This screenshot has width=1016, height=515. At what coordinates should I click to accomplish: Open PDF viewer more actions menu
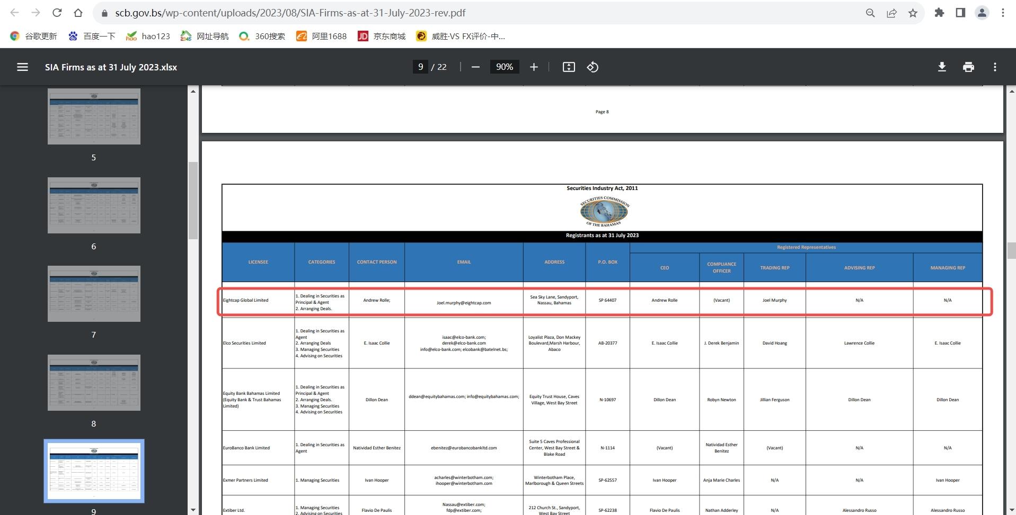coord(995,67)
